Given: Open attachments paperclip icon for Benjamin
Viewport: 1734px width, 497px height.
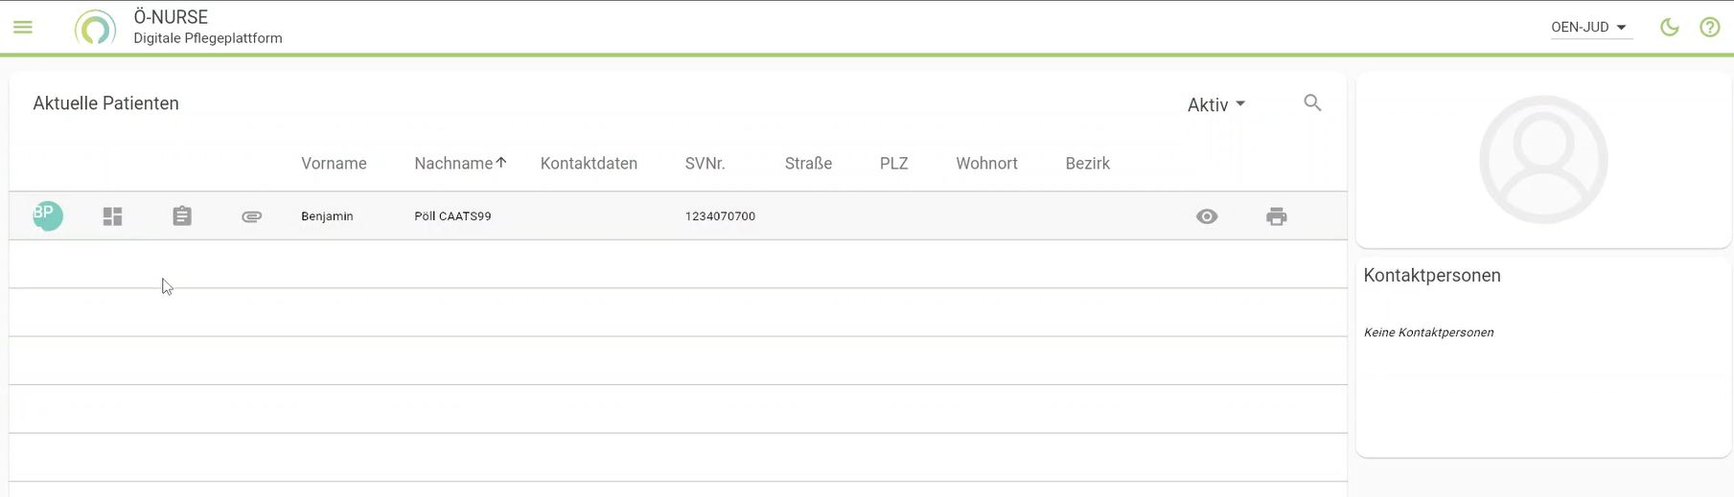Looking at the screenshot, I should [251, 216].
